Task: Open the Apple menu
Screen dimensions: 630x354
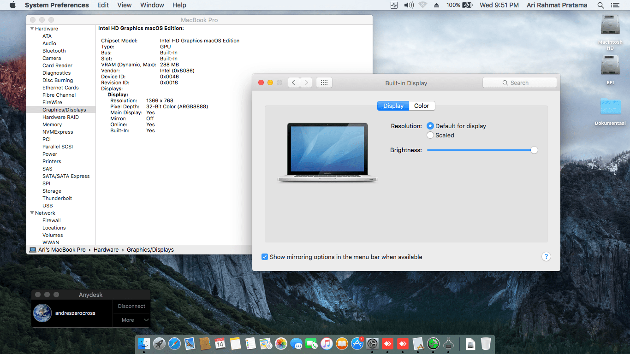Action: point(12,5)
